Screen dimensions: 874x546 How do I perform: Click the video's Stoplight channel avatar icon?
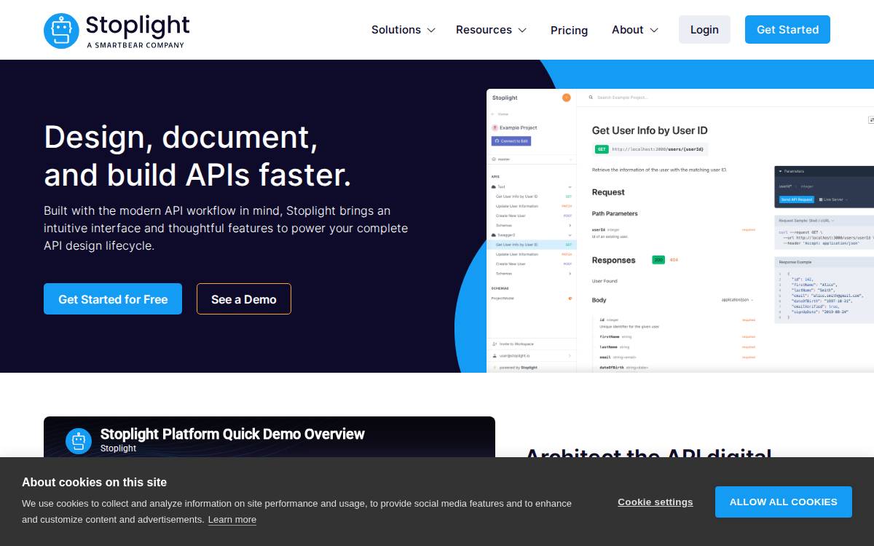[x=79, y=441]
